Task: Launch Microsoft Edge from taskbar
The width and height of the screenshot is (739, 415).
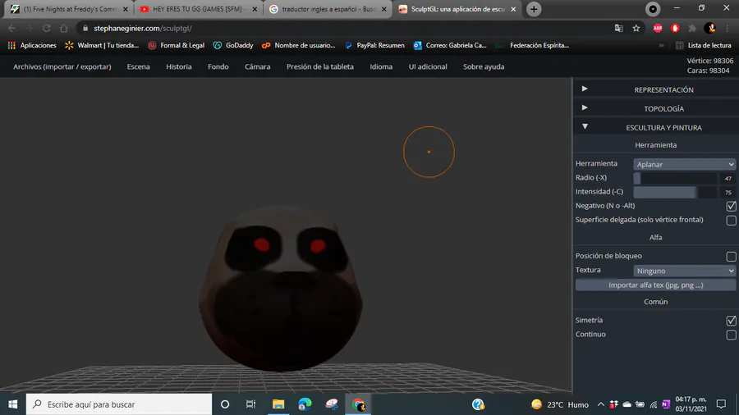Action: click(305, 404)
